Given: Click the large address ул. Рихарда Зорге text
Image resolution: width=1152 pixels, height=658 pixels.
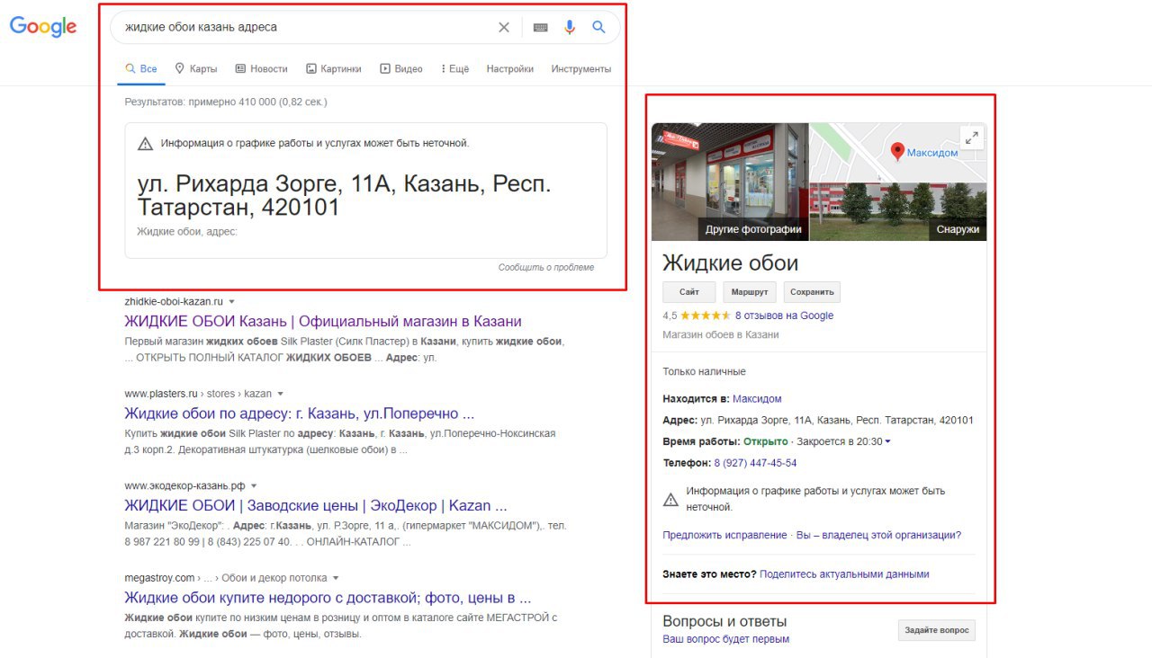Looking at the screenshot, I should point(344,195).
